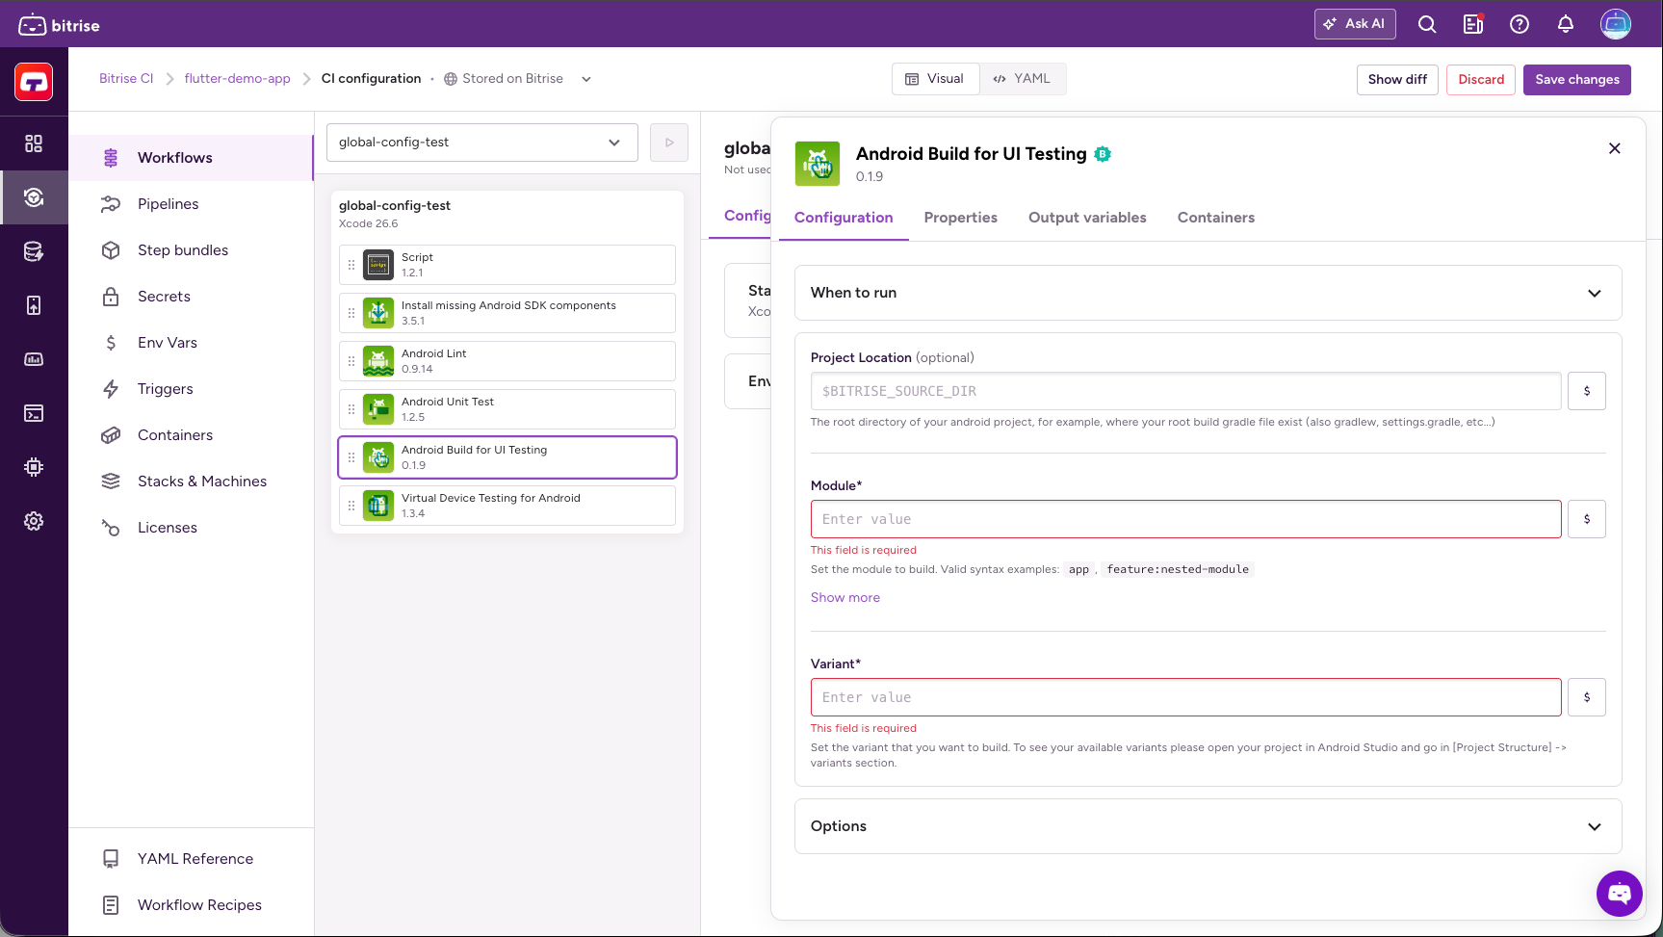The image size is (1663, 937).
Task: Click the drag handle of Script step
Action: tap(351, 265)
